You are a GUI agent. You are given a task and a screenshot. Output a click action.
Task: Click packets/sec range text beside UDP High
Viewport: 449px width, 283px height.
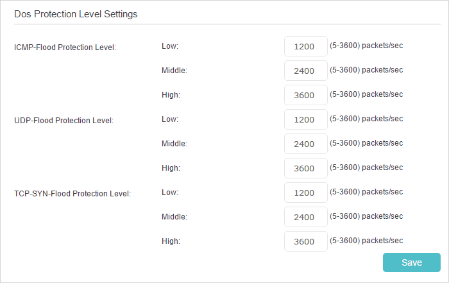click(x=366, y=167)
